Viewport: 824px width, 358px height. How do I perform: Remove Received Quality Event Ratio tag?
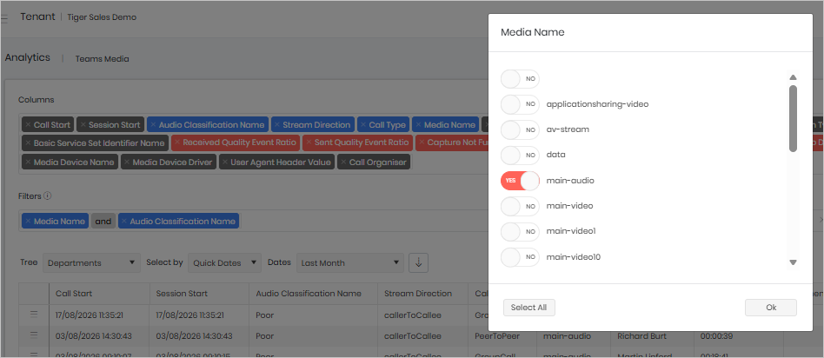click(177, 143)
